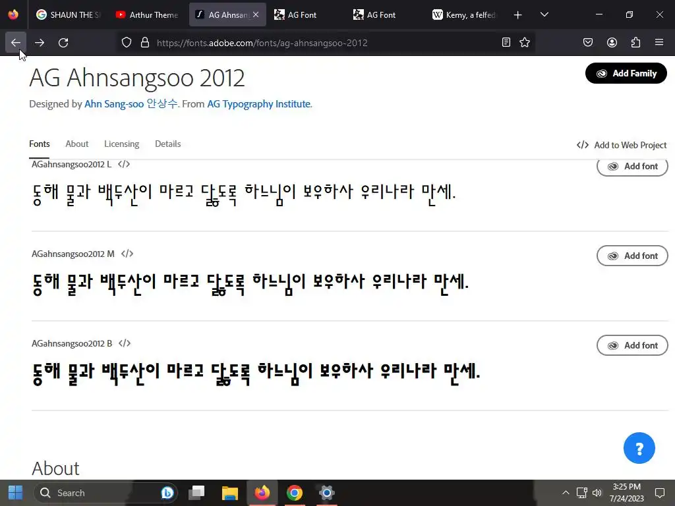Screen dimensions: 675x506
Task: Click the web code icon for AGahnsangsoo2012 L
Action: pos(124,164)
